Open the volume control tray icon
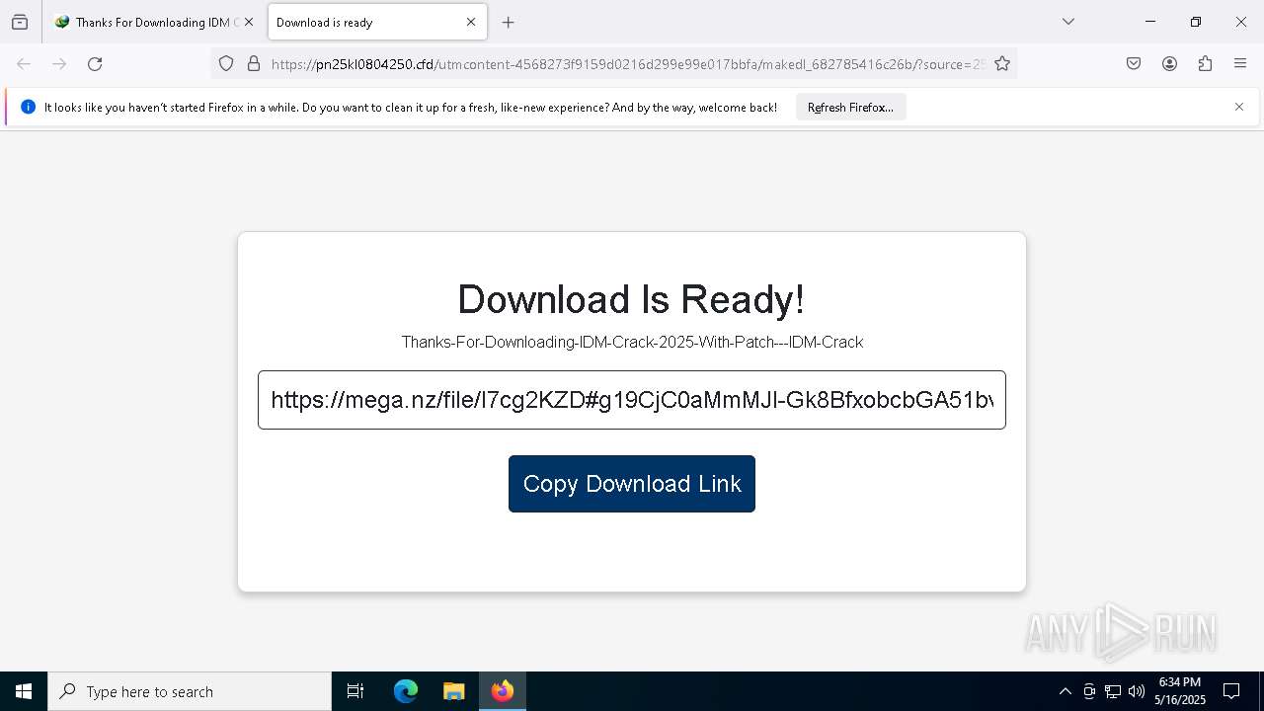 click(1137, 691)
